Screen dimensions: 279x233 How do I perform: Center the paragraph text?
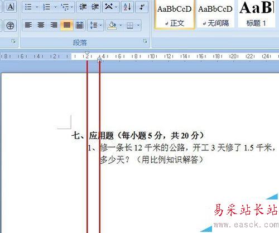(x=41, y=25)
